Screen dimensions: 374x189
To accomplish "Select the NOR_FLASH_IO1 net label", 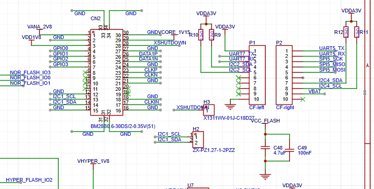I will point(30,83).
